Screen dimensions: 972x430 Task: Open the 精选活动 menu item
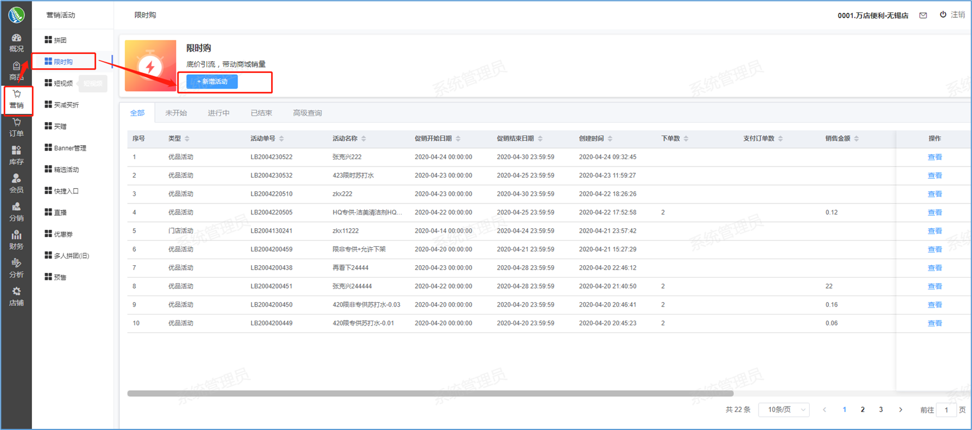pyautogui.click(x=62, y=169)
